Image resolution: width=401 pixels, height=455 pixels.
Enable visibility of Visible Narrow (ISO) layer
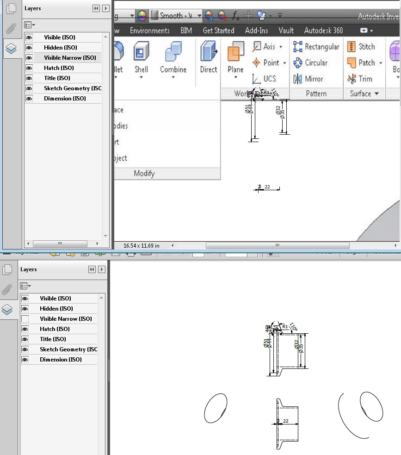[25, 318]
